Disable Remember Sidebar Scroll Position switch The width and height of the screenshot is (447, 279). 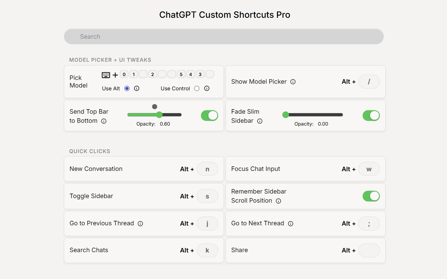(371, 196)
